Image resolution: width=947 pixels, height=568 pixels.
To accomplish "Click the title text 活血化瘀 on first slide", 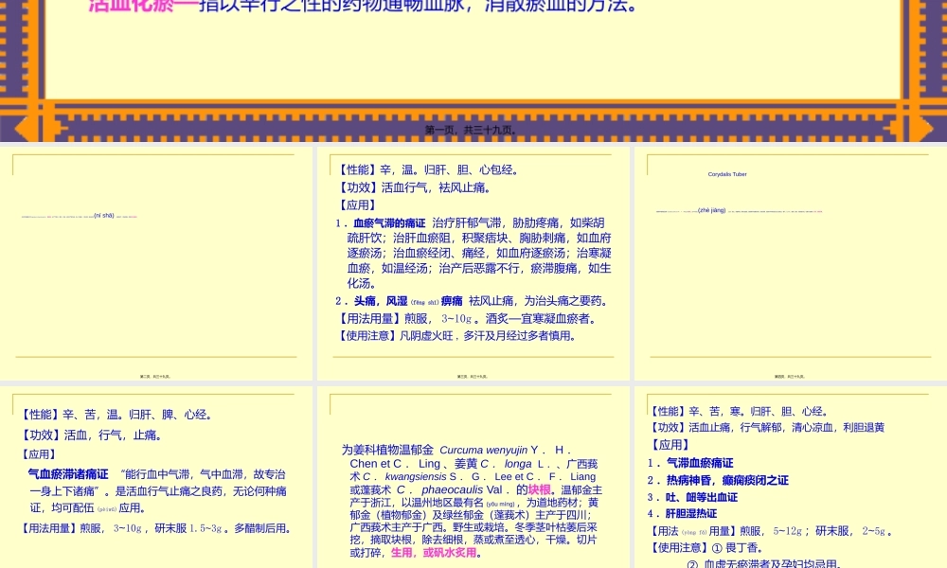I will tap(114, 4).
